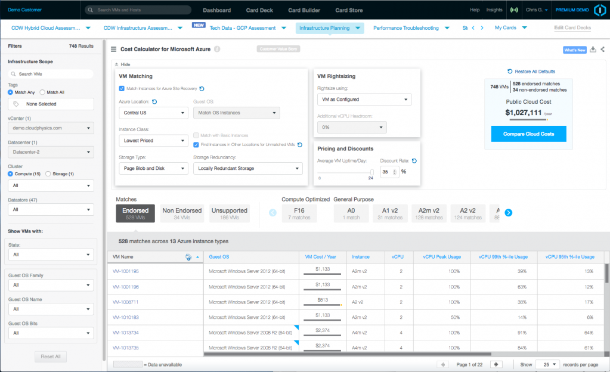610x372 pixels.
Task: Select the Storage (1) cluster radio button
Action: [x=48, y=173]
